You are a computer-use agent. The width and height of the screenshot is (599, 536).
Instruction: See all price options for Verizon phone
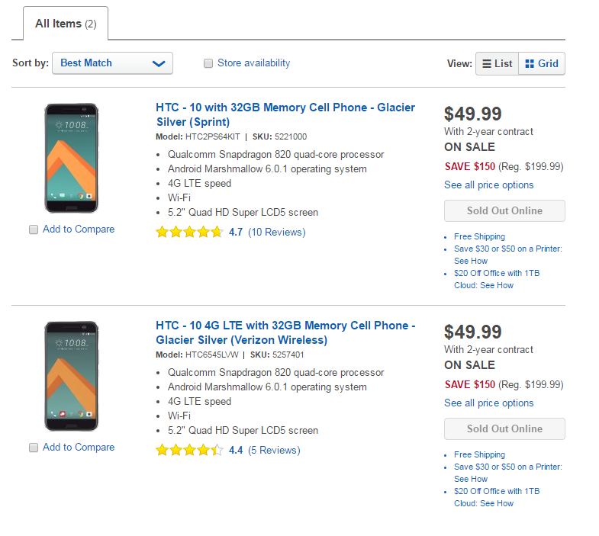[488, 403]
